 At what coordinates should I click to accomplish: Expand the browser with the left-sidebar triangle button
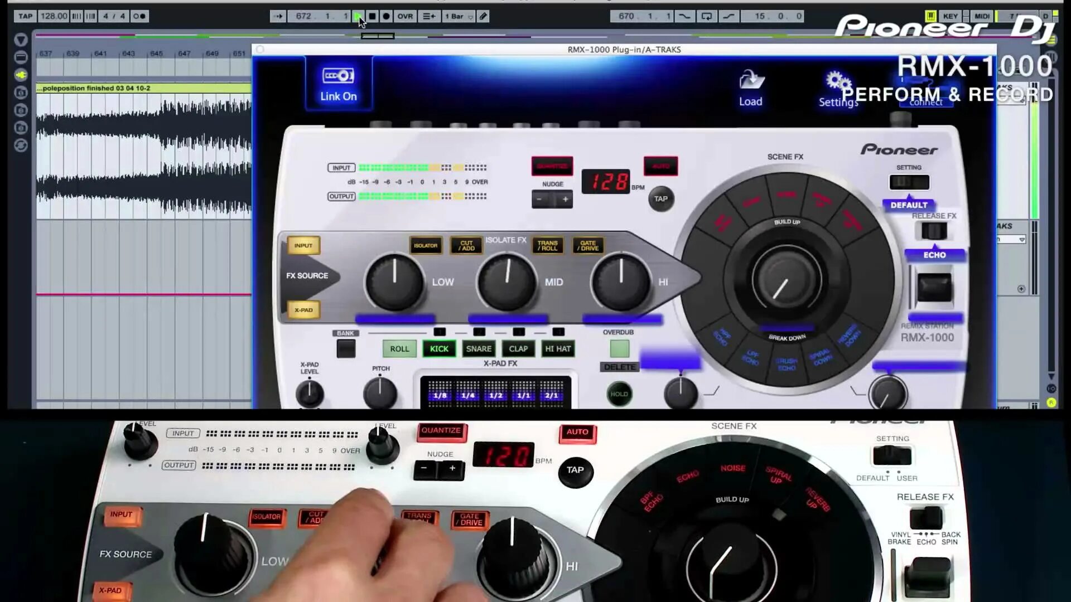coord(21,40)
